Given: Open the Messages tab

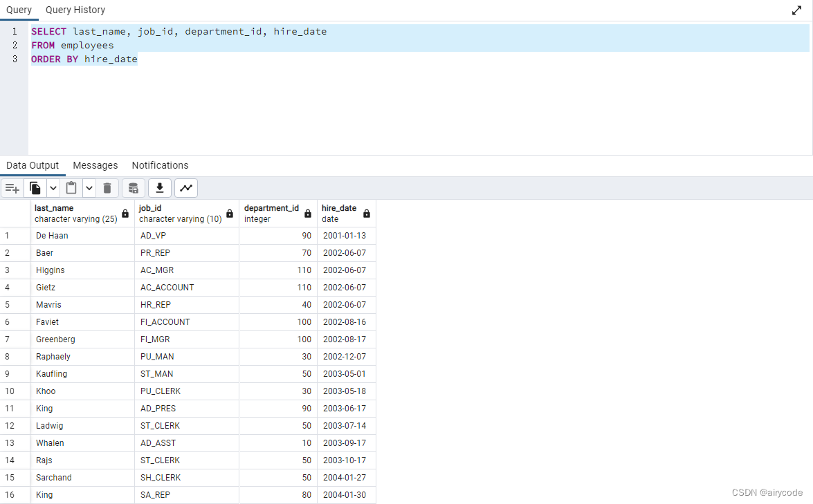Looking at the screenshot, I should pyautogui.click(x=95, y=165).
